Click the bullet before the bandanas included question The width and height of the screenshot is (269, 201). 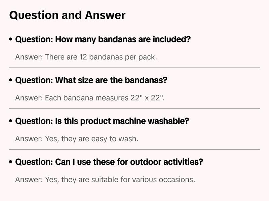[x=11, y=40]
